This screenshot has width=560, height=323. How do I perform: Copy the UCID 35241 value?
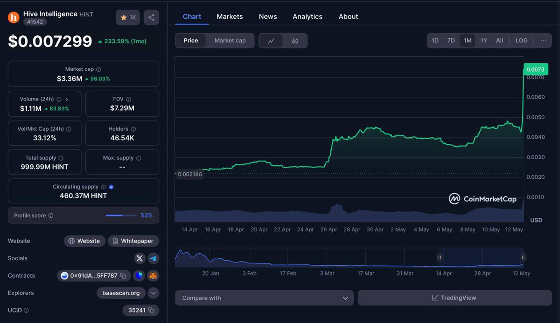point(150,310)
